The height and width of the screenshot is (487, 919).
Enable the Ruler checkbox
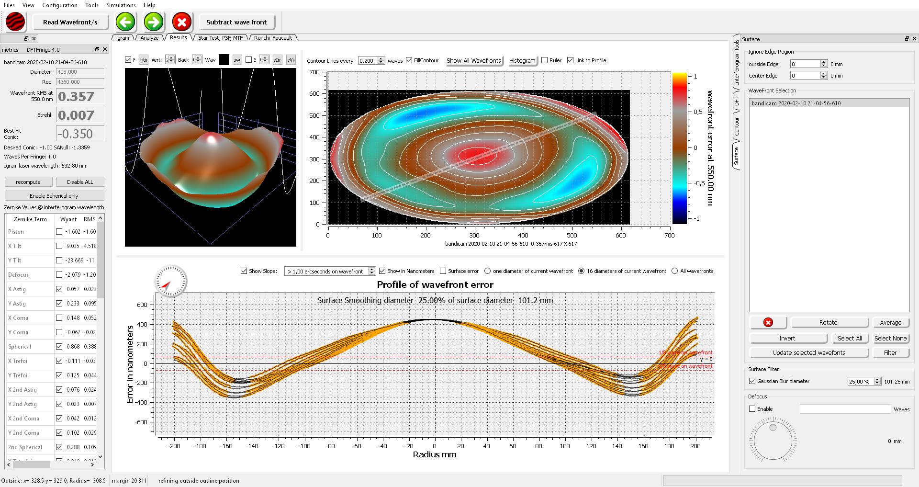click(544, 60)
